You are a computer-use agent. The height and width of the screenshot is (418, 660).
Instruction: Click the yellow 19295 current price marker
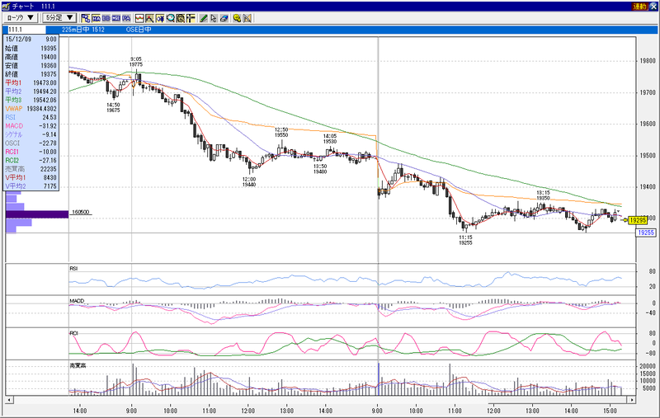click(638, 220)
